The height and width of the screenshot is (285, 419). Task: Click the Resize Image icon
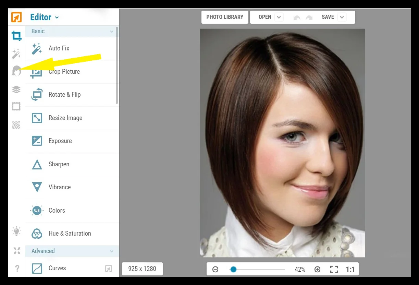pyautogui.click(x=37, y=118)
